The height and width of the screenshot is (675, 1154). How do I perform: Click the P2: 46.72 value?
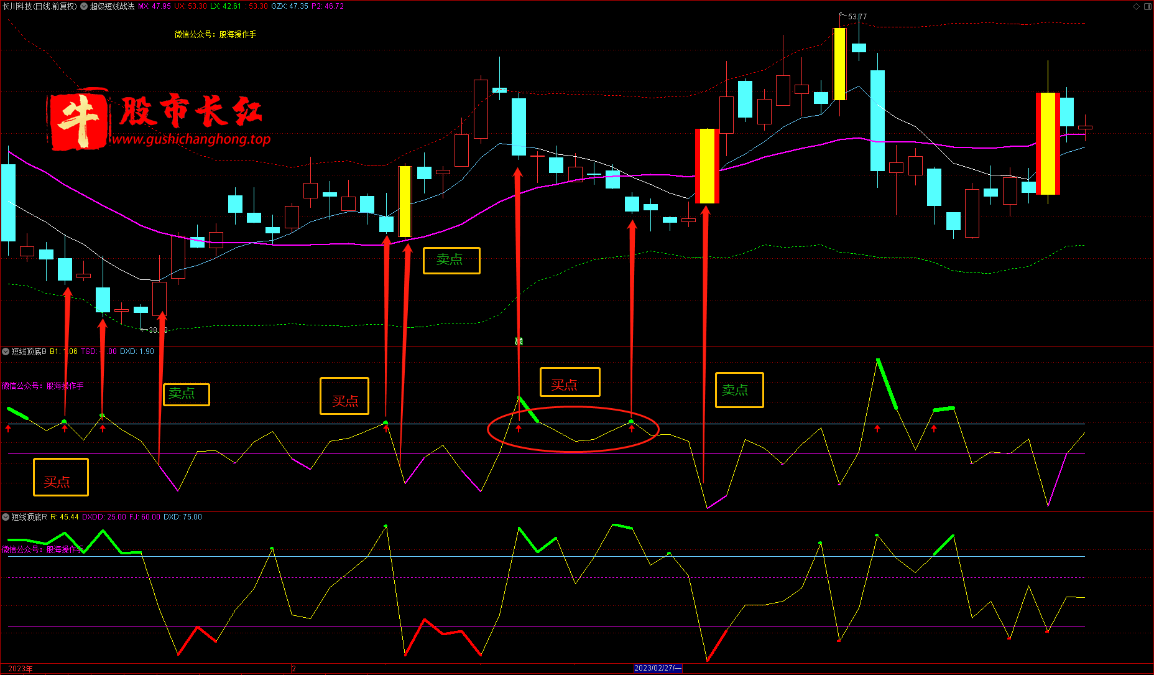tap(328, 6)
